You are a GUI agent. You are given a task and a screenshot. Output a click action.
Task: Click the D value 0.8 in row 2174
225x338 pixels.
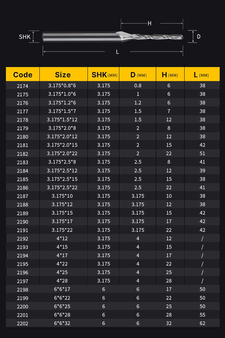coord(138,85)
